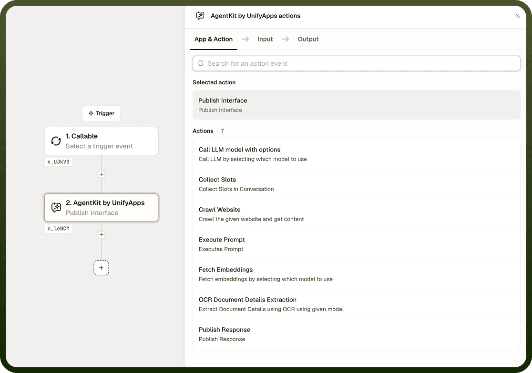
Task: Focus the action event search field
Action: tap(357, 63)
